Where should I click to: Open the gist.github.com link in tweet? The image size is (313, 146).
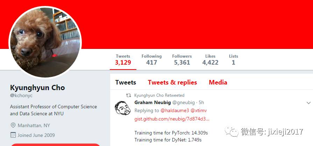pos(172,119)
